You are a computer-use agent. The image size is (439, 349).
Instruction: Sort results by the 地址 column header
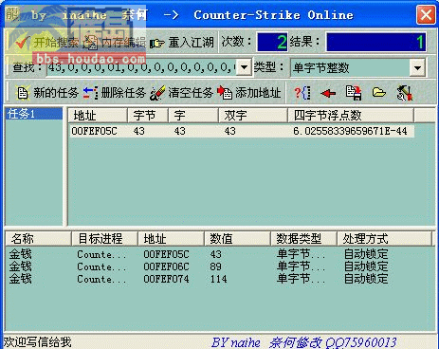[98, 115]
